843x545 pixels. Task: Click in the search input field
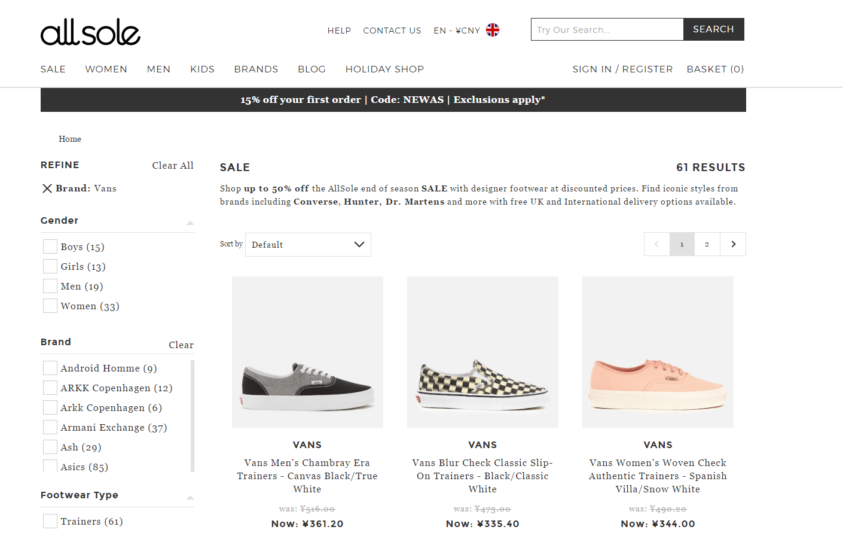point(607,29)
